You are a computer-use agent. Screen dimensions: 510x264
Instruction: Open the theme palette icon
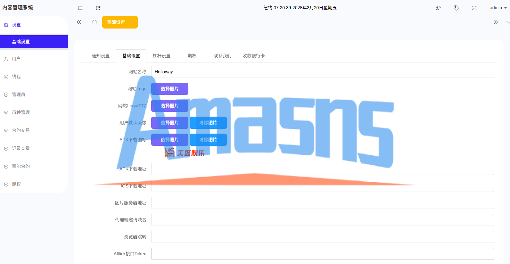point(439,8)
